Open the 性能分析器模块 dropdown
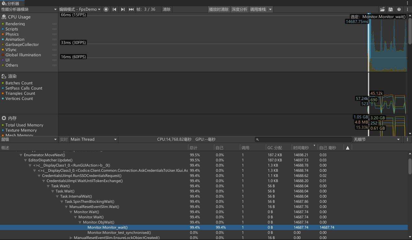Image resolution: width=412 pixels, height=240 pixels. click(29, 9)
